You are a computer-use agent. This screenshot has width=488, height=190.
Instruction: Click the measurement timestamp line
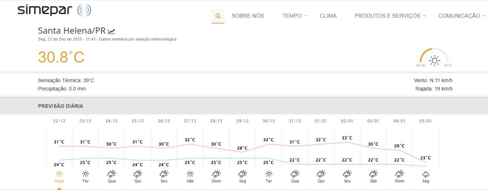pyautogui.click(x=107, y=39)
